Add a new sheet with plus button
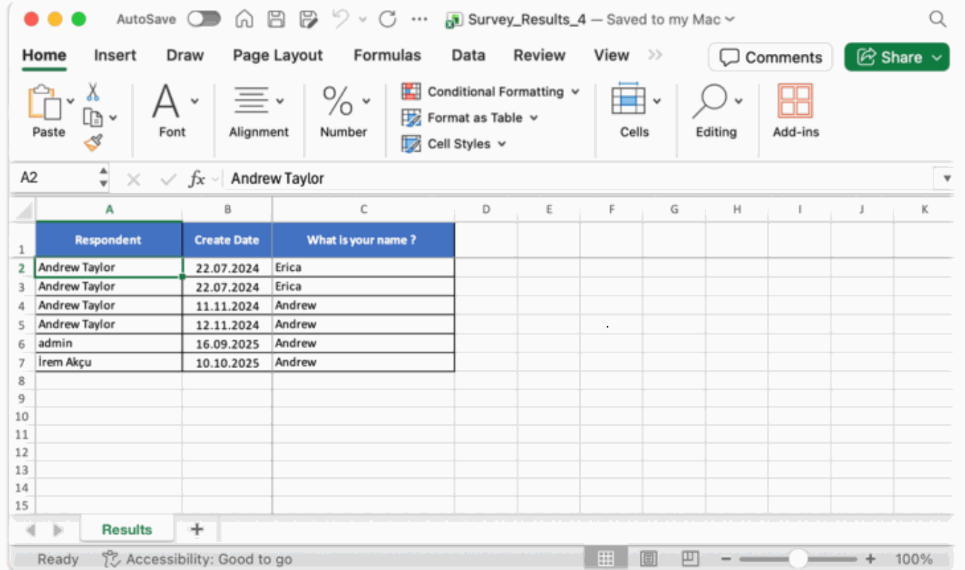 tap(197, 530)
